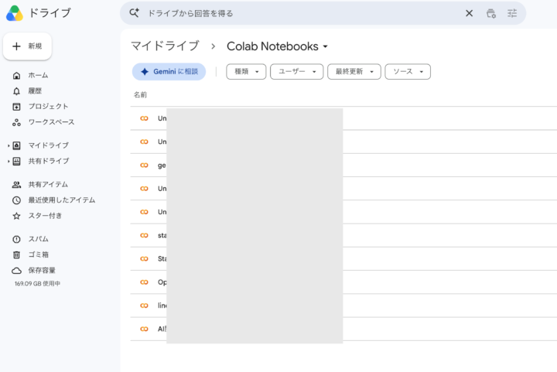Click the 新規 button
557x372 pixels.
(27, 46)
